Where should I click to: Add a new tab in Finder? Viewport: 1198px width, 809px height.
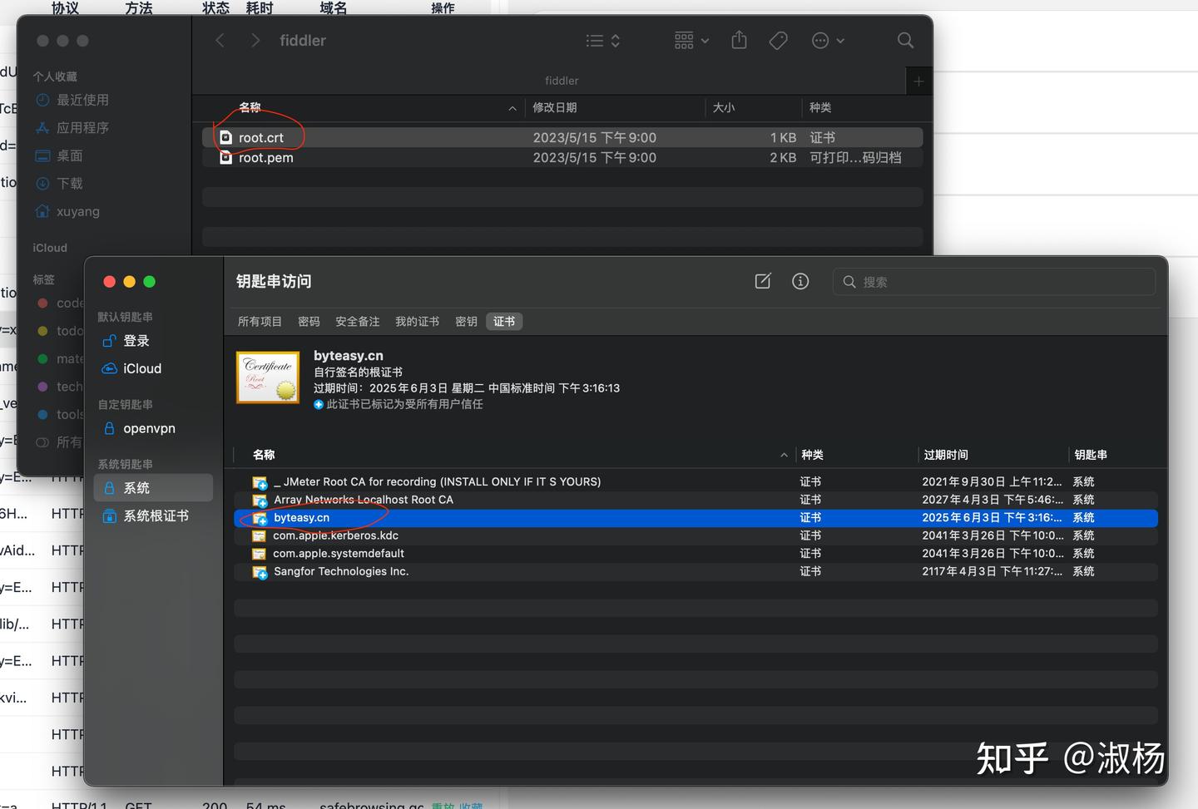point(918,81)
